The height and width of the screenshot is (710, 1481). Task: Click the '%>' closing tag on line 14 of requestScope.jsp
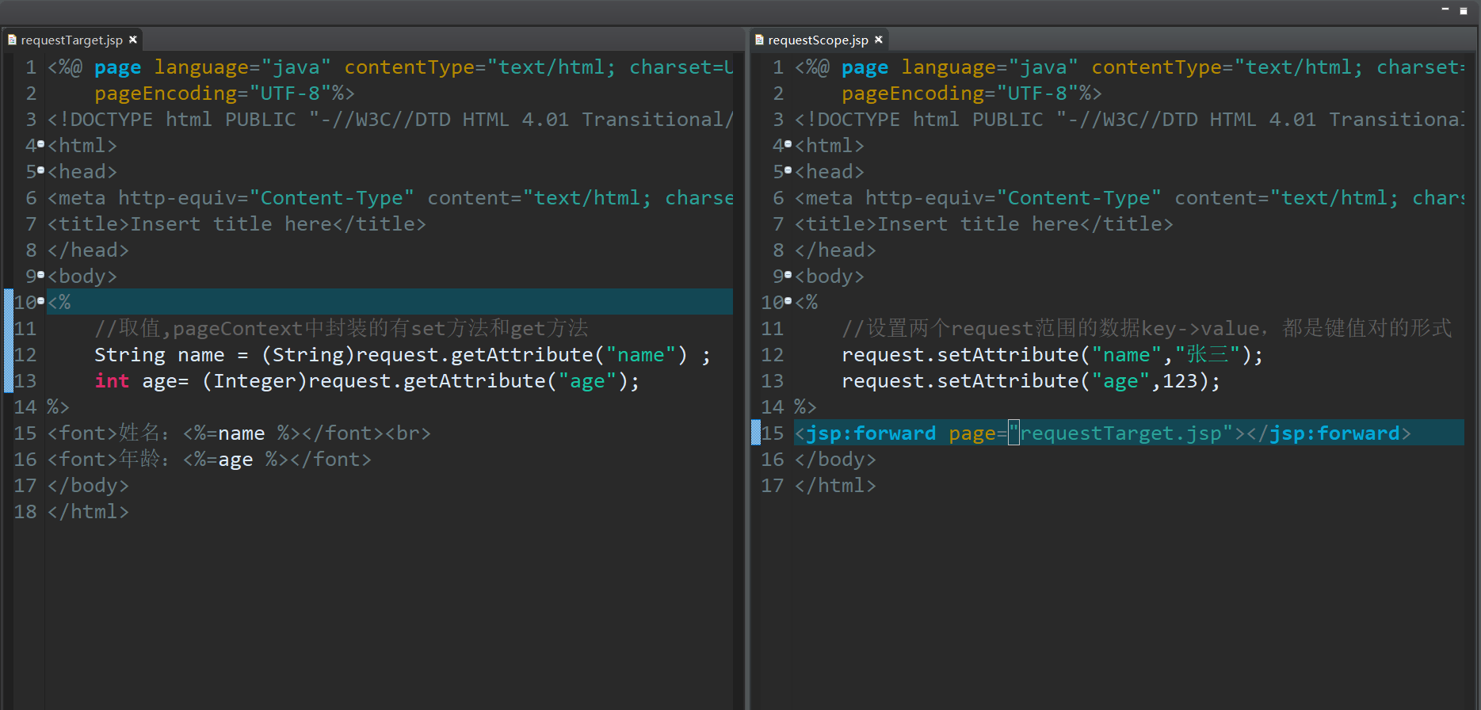pos(805,407)
